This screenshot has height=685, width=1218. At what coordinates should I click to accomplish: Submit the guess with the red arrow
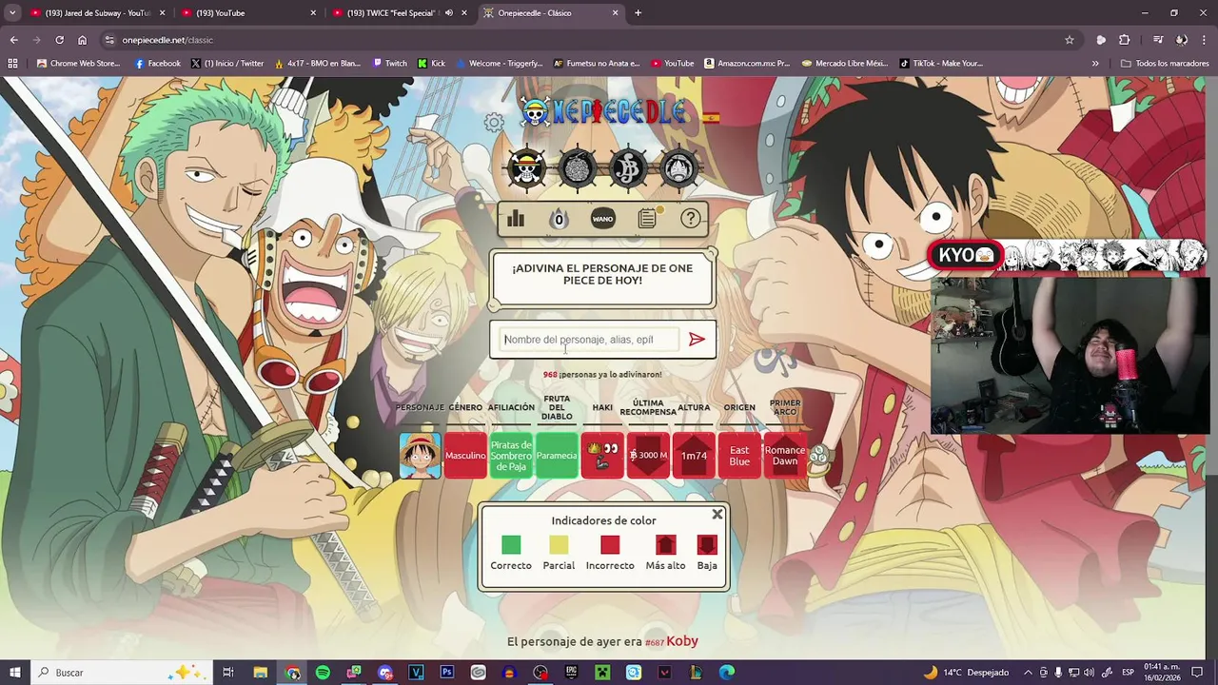[x=697, y=340]
